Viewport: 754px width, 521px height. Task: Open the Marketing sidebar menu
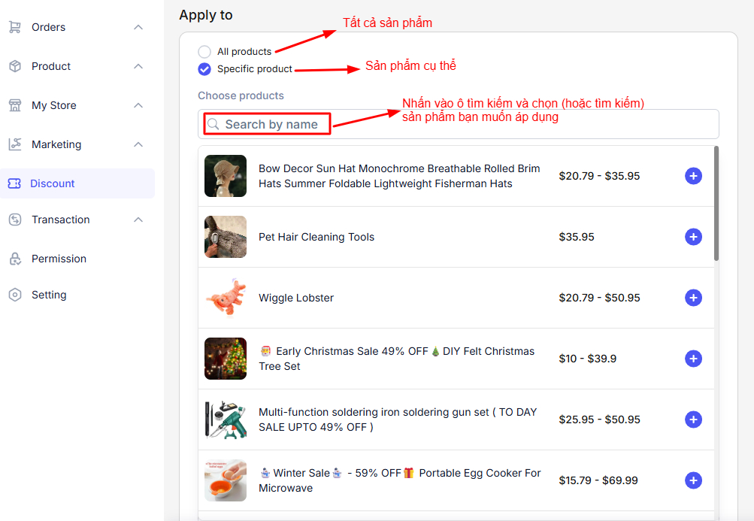56,144
